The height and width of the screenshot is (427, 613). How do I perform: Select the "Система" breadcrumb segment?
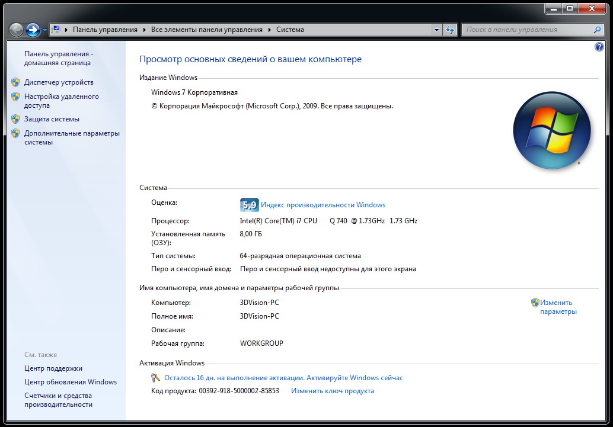tap(290, 30)
